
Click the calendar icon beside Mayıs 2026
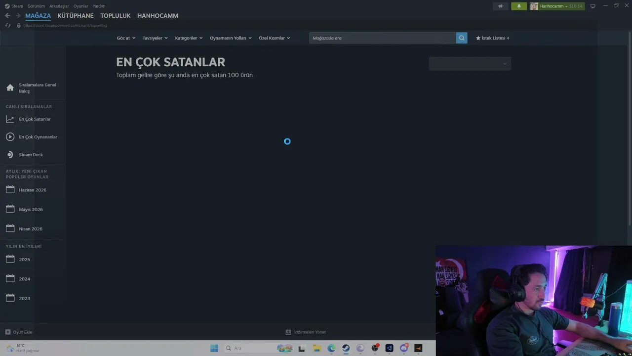tap(10, 209)
